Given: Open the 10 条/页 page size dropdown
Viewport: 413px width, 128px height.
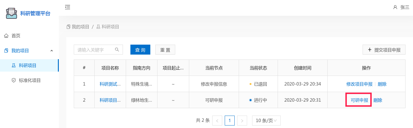Looking at the screenshot, I should coord(266,120).
